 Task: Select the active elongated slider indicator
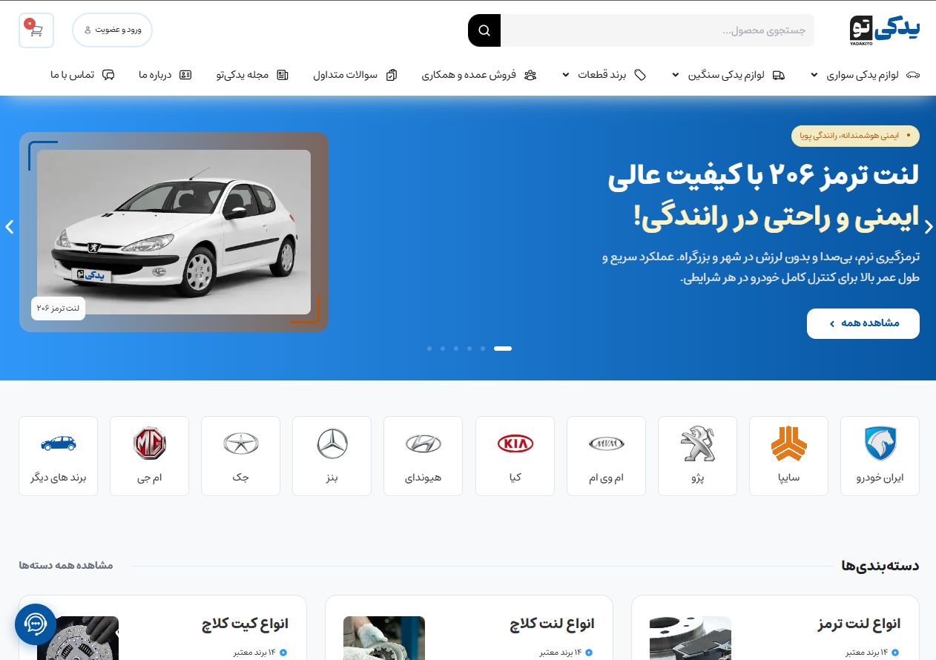[x=503, y=349]
